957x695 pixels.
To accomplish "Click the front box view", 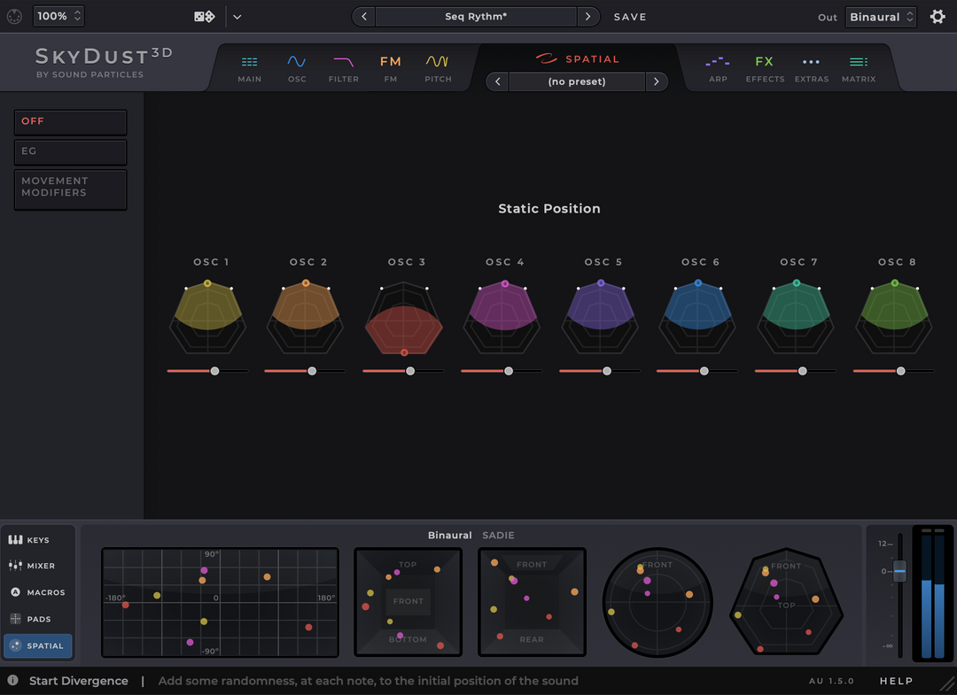I will click(408, 602).
